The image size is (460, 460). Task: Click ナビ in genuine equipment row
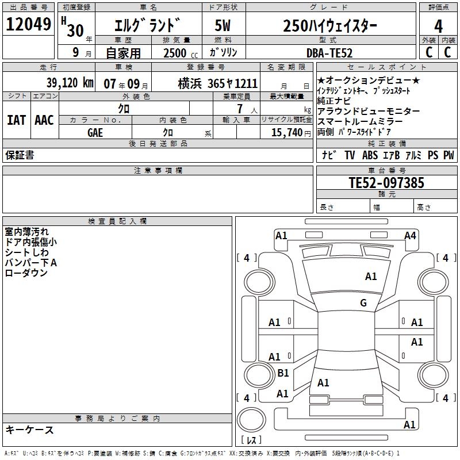329,155
